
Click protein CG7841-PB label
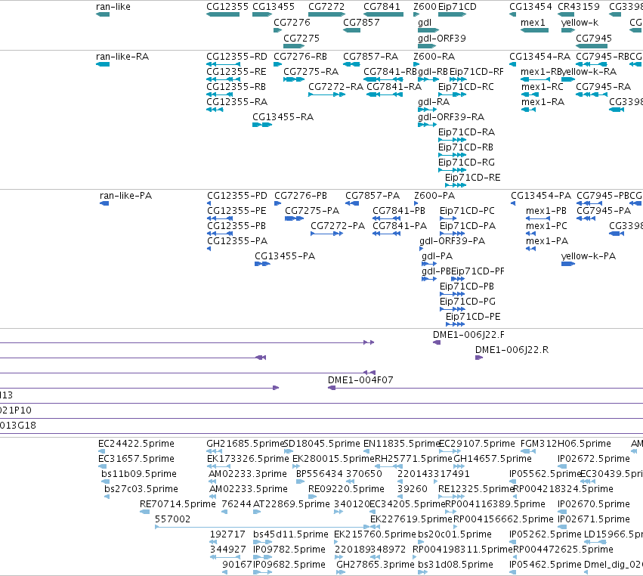pos(399,211)
